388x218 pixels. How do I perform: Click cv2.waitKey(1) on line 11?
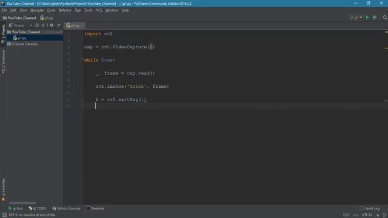127,99
